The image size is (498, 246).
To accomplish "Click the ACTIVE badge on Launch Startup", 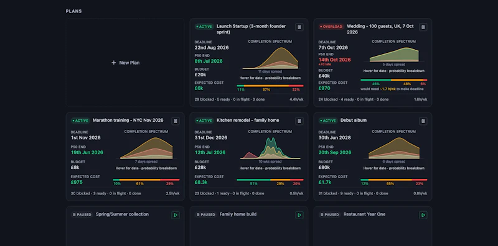I will (x=204, y=27).
